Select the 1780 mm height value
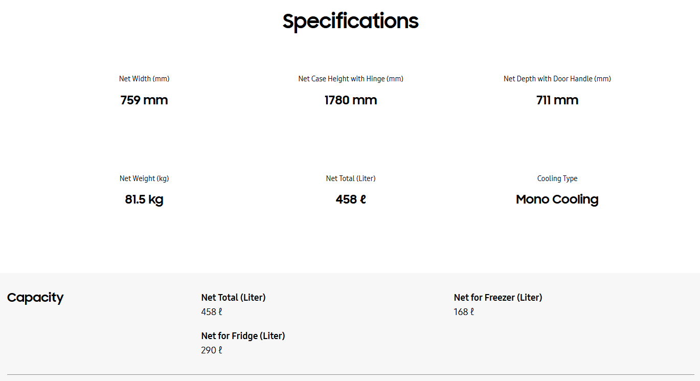The height and width of the screenshot is (381, 700). (x=351, y=100)
